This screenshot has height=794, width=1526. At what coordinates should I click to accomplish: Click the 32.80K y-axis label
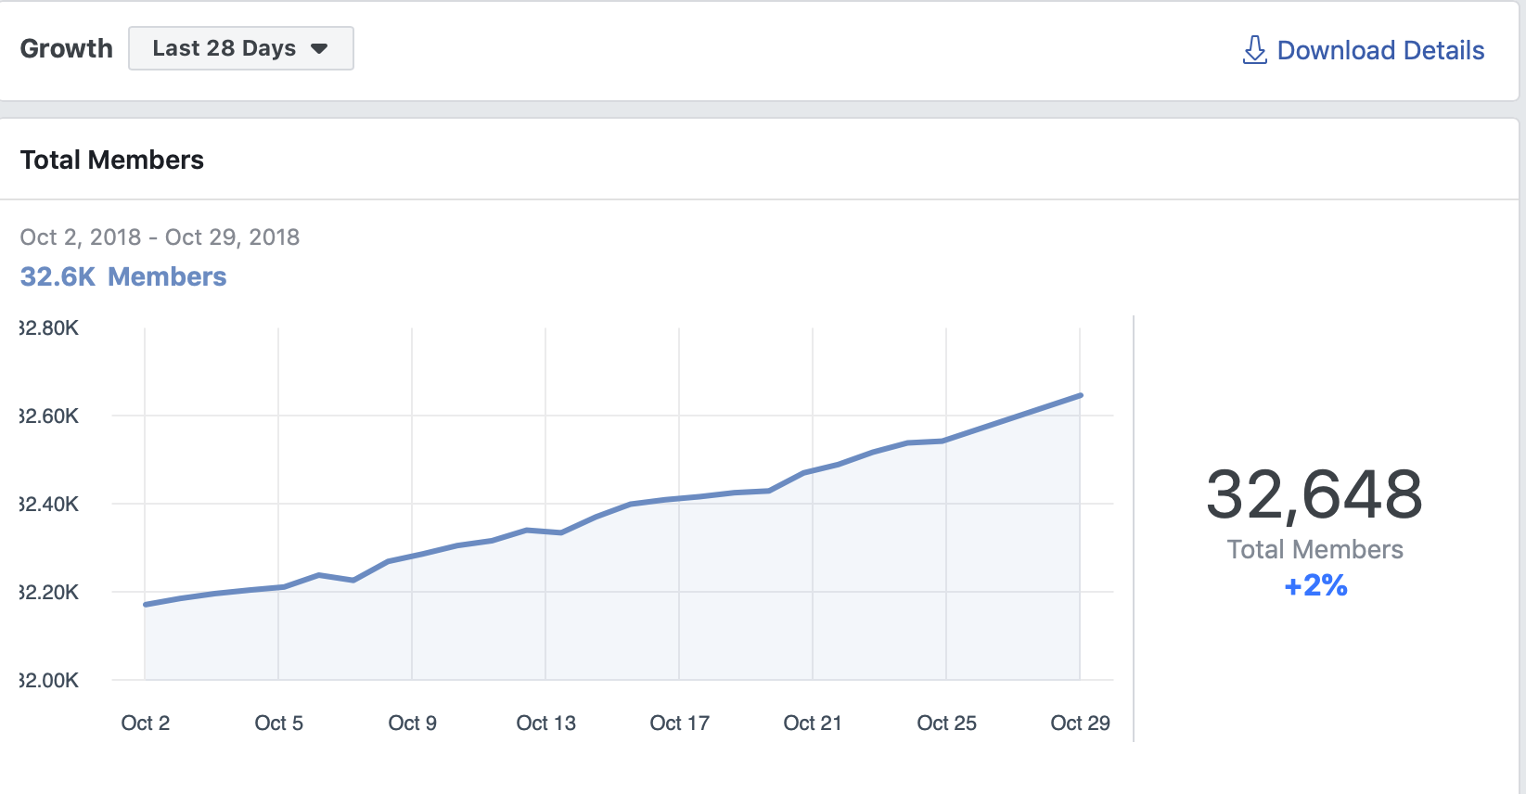point(50,327)
